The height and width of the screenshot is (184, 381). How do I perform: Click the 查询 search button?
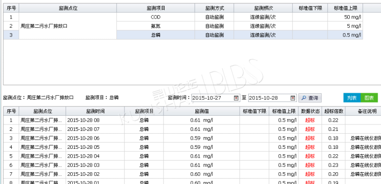pos(310,98)
